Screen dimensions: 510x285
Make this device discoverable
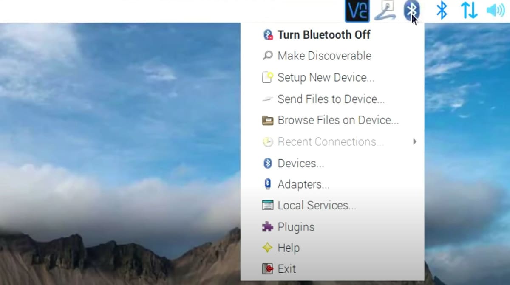point(324,56)
